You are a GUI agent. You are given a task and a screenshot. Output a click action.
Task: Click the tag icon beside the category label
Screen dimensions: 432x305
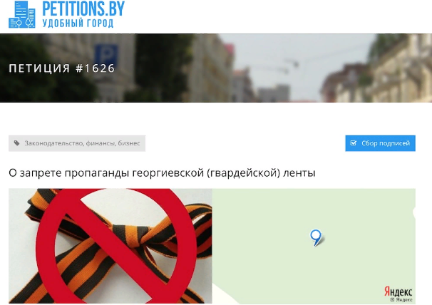[x=17, y=143]
